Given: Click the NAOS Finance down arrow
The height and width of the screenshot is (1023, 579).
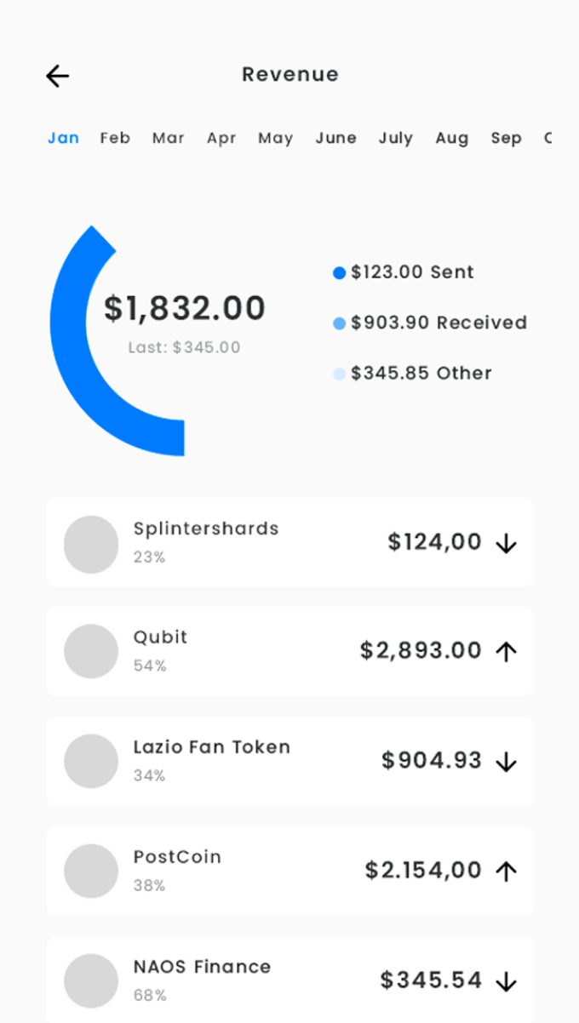Looking at the screenshot, I should pos(507,981).
